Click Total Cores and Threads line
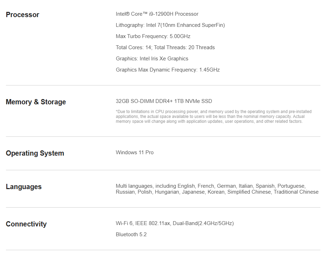The height and width of the screenshot is (254, 326). [x=165, y=47]
